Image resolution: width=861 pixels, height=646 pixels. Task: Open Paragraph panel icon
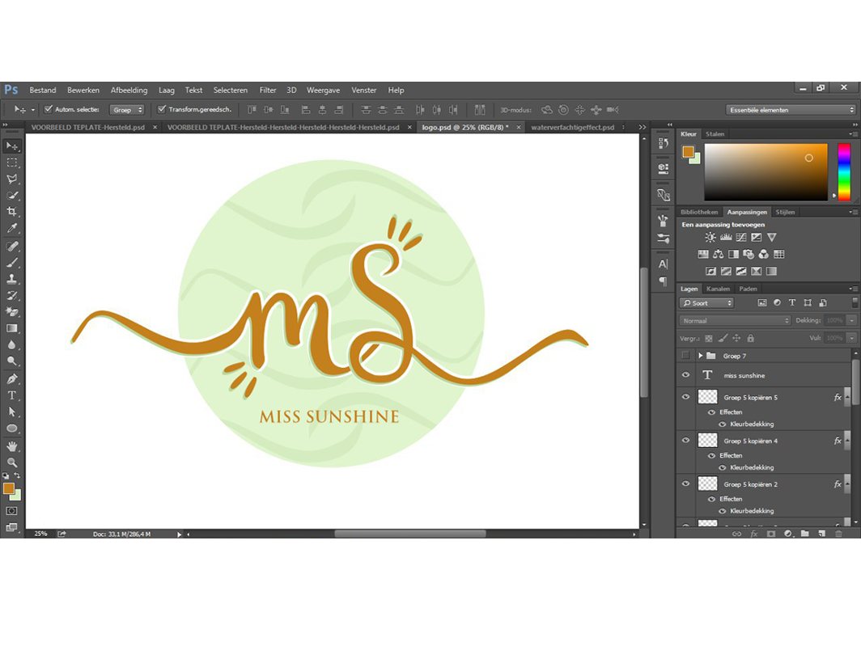click(x=663, y=281)
